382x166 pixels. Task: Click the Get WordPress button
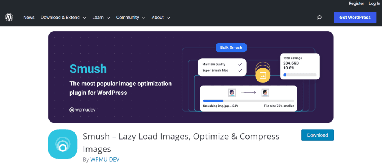[355, 17]
